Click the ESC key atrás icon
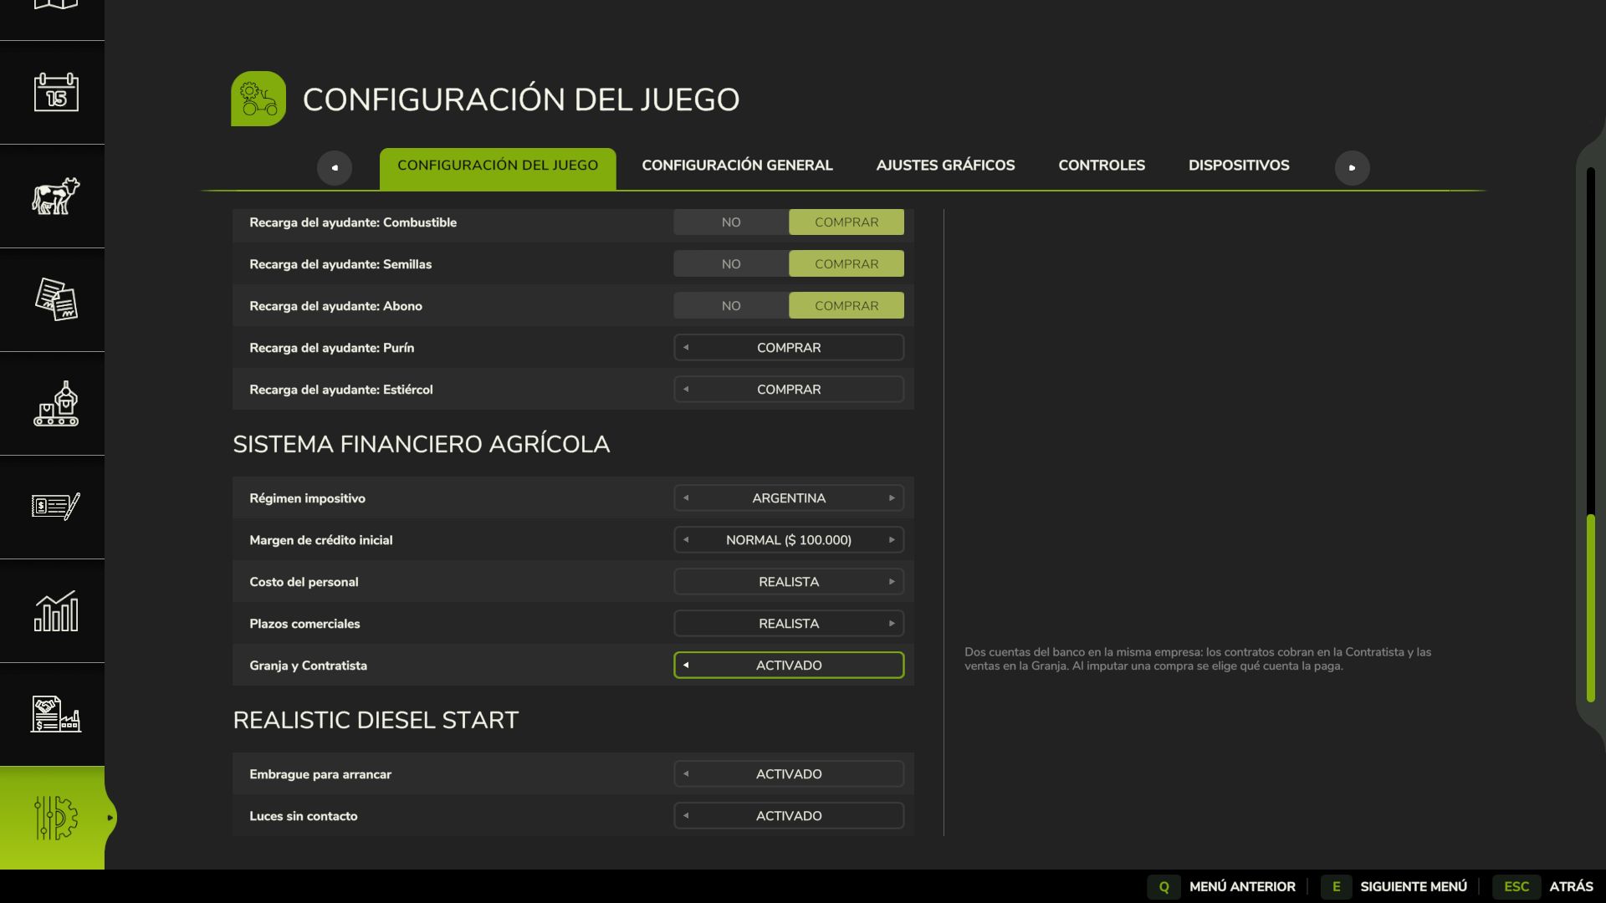Image resolution: width=1606 pixels, height=903 pixels. [1516, 886]
